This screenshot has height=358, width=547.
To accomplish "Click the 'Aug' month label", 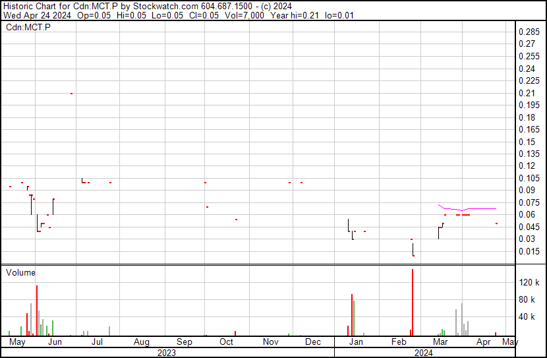I will pos(141,342).
